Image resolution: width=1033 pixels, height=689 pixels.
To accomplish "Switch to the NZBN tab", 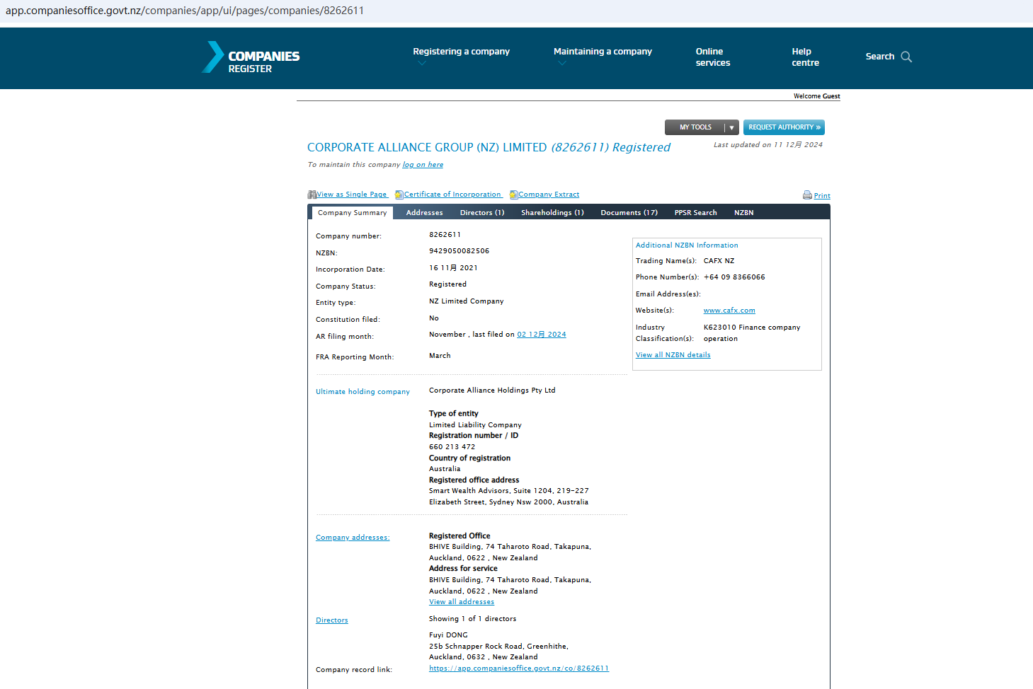I will pyautogui.click(x=743, y=213).
